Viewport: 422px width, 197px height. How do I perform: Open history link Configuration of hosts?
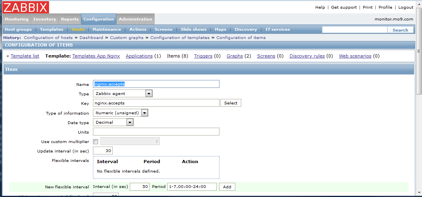48,37
